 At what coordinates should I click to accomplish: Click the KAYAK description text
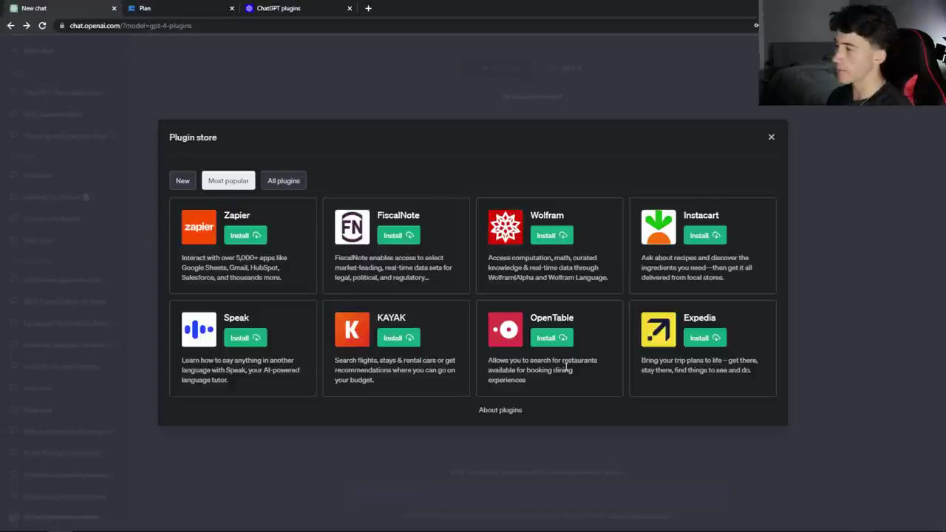tap(395, 370)
